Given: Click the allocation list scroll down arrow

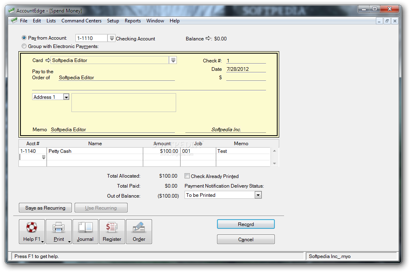Looking at the screenshot, I should (274, 164).
